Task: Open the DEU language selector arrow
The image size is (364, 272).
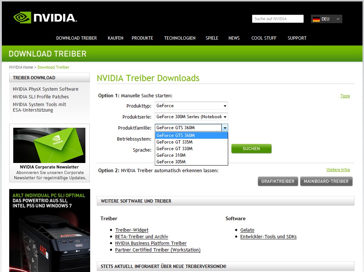Action: (338, 19)
